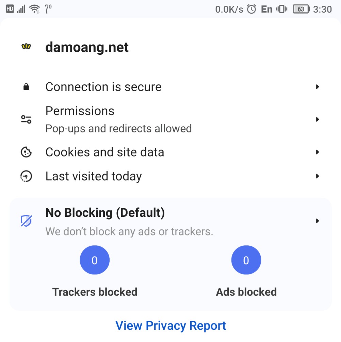The image size is (341, 342).
Task: Tap the battery indicator in status bar
Action: tap(302, 9)
